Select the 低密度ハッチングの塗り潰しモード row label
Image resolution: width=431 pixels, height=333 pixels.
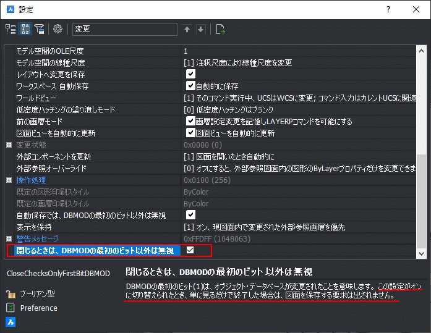point(66,109)
